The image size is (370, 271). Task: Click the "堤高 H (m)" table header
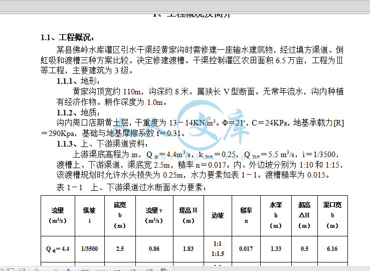coord(189,215)
